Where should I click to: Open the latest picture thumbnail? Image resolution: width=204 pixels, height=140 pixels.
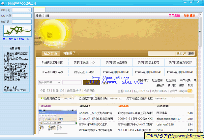(x=58, y=122)
